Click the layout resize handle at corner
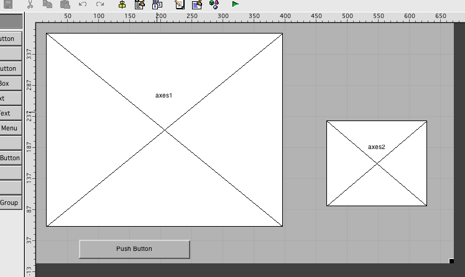 pyautogui.click(x=451, y=261)
